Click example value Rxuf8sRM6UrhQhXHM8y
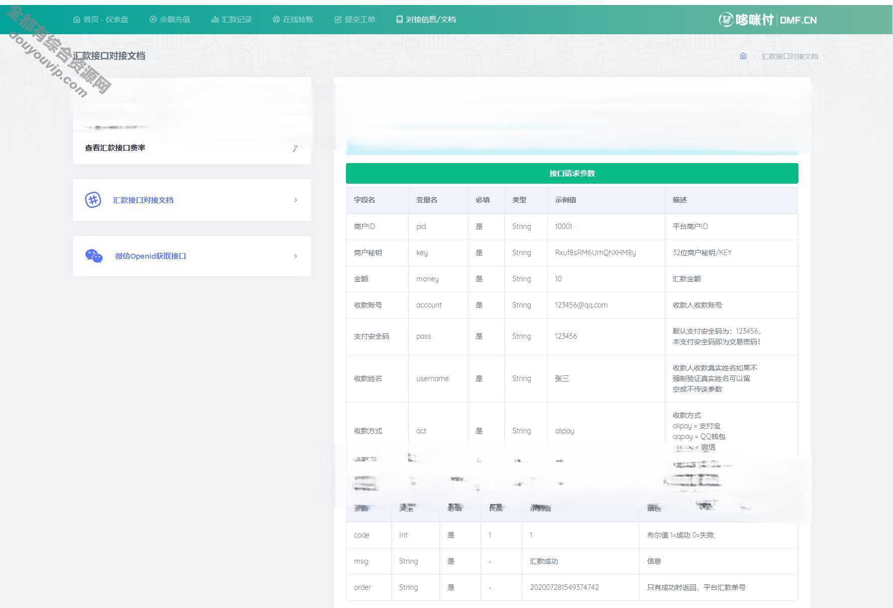 595,253
